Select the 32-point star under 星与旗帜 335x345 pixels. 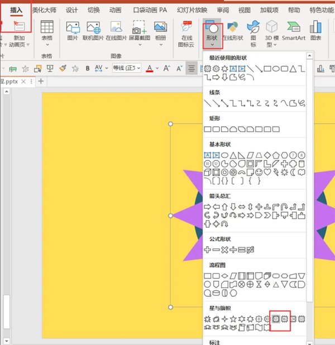pyautogui.click(x=301, y=319)
